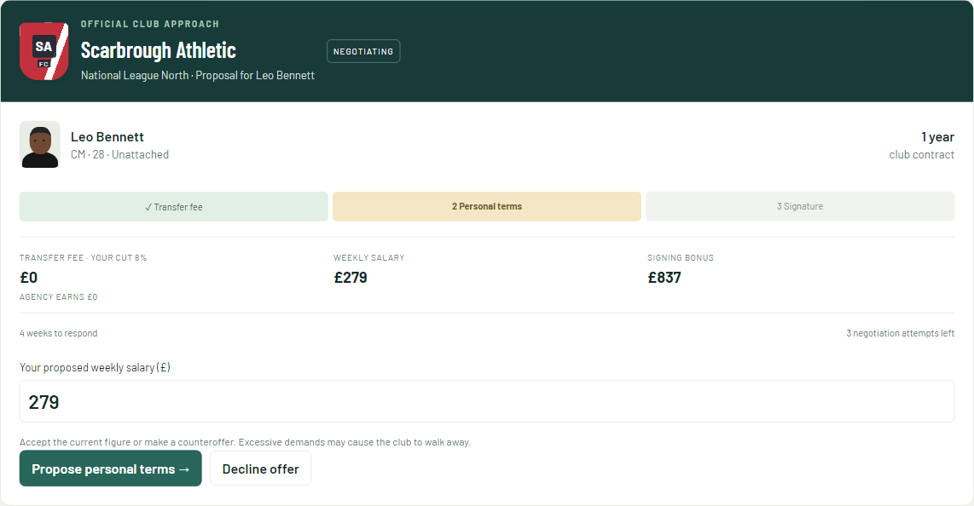Click the SIGNING BONUS label
Viewport: 974px width, 506px height.
681,257
